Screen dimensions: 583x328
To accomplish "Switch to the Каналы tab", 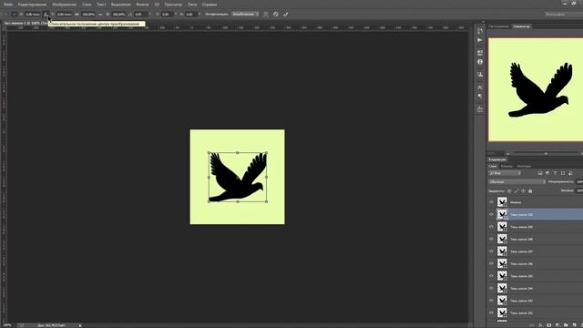I will click(x=506, y=166).
